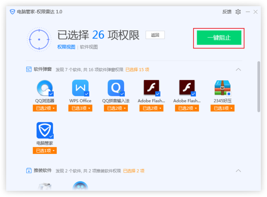
Task: Click the 已选择 26 项权限 heading
Action: pos(98,35)
